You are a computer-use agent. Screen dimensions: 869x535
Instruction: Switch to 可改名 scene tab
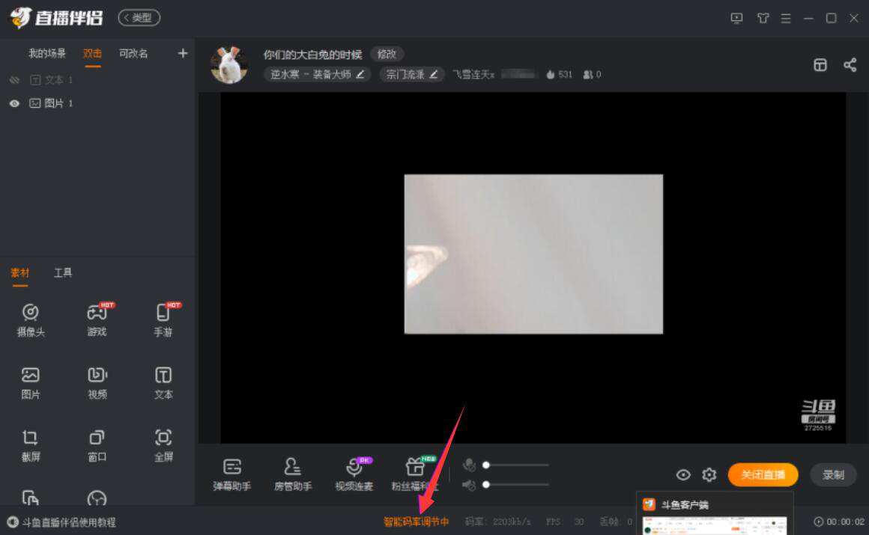pos(133,53)
